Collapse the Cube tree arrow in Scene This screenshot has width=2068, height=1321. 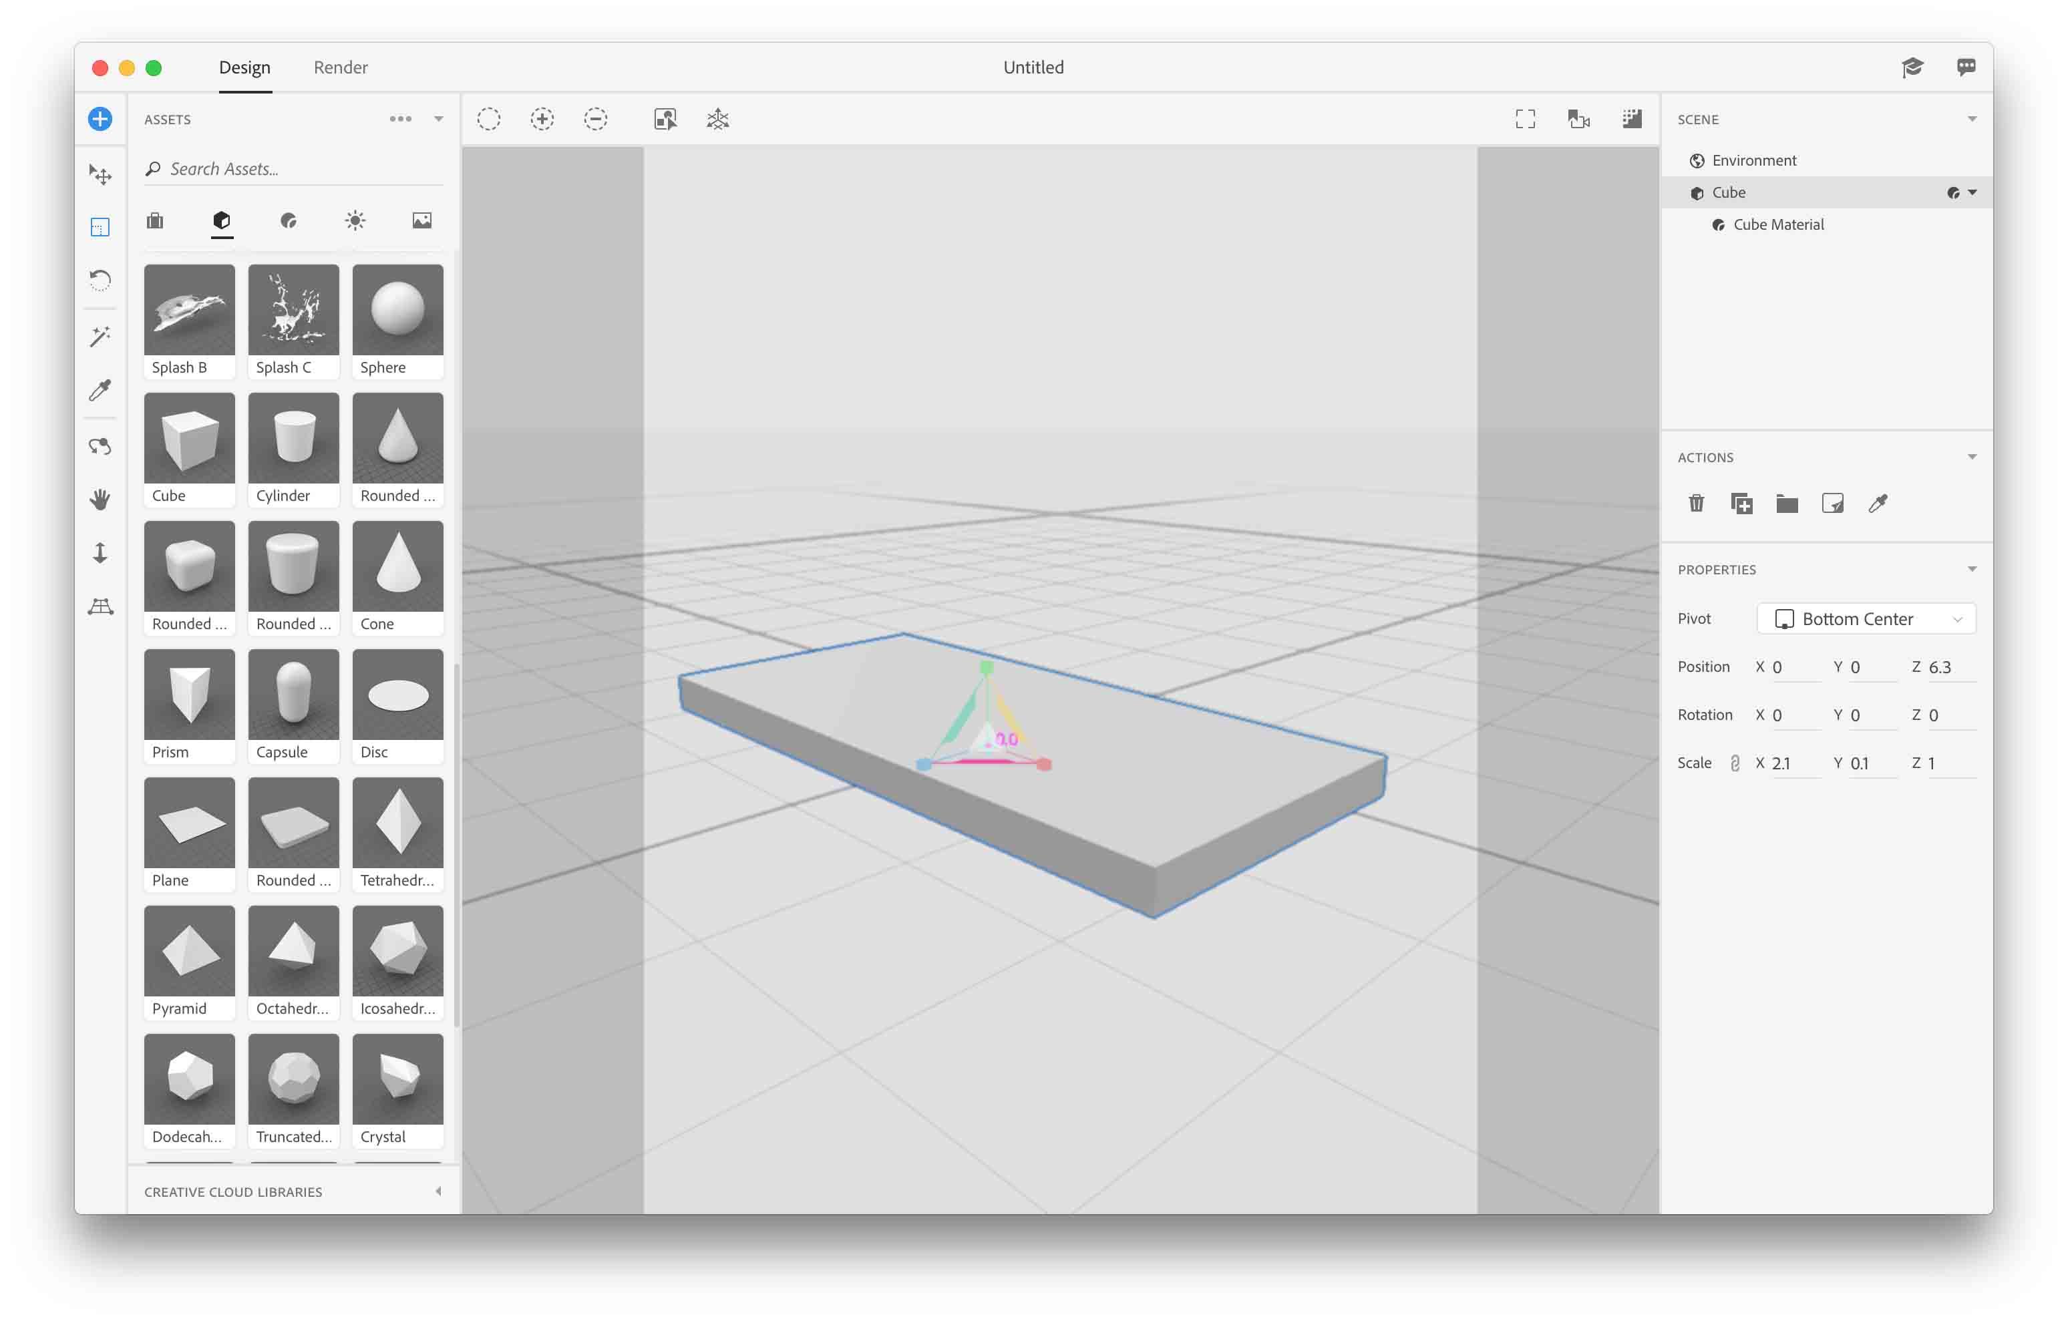pyautogui.click(x=1972, y=193)
